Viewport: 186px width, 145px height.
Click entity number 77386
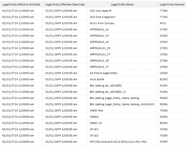click(x=163, y=11)
